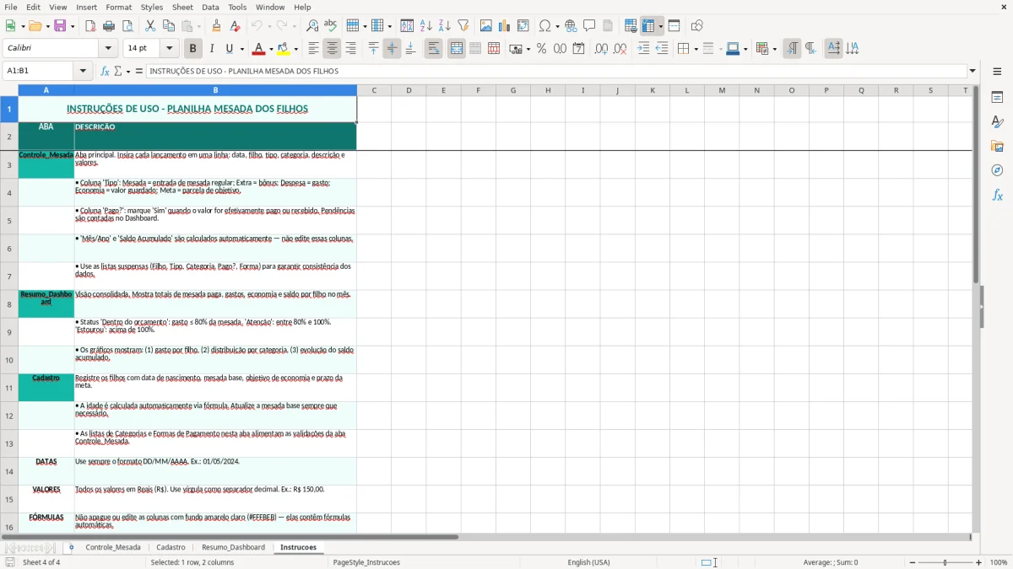Open Find & Replace tool
1013x569 pixels.
click(312, 26)
